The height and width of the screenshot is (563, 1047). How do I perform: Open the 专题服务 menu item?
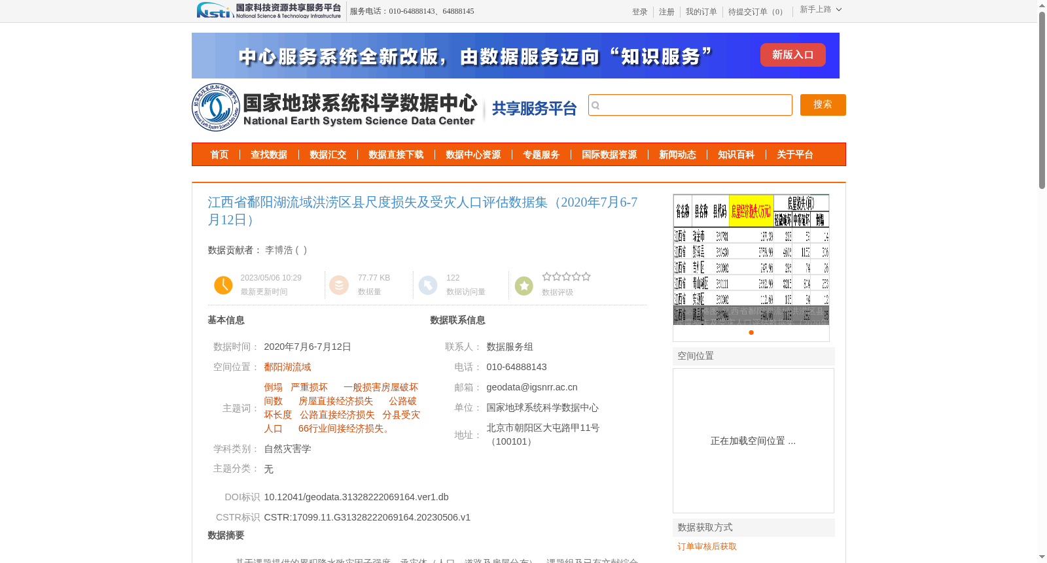tap(541, 155)
